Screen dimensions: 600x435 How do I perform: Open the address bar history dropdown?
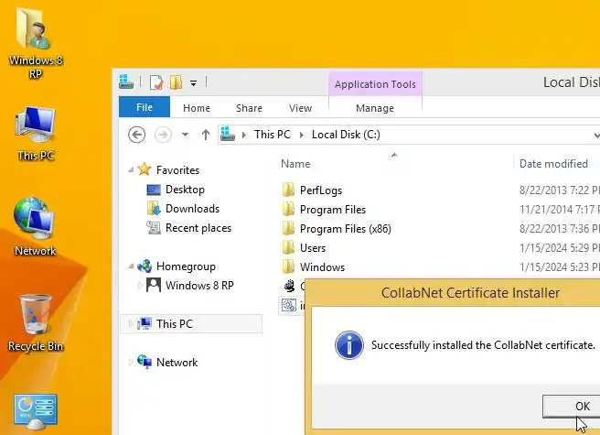(596, 135)
